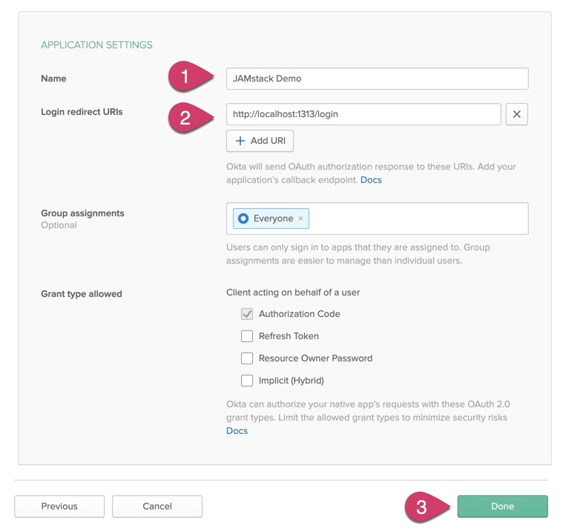Click the Application Settings heading
Image resolution: width=563 pixels, height=531 pixels.
tap(96, 45)
